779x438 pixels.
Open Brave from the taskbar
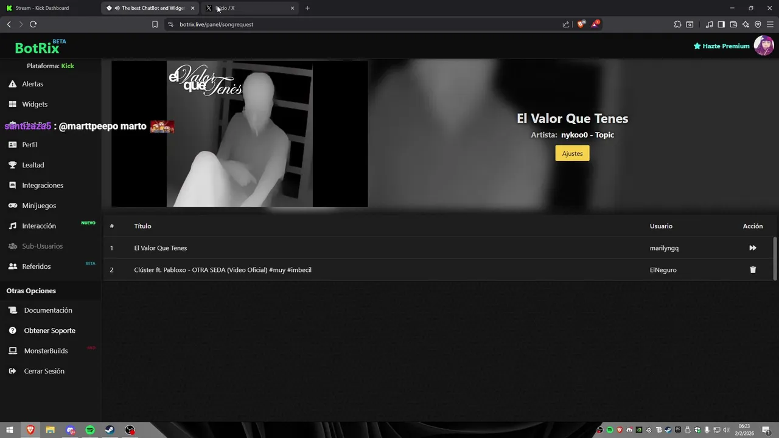30,430
